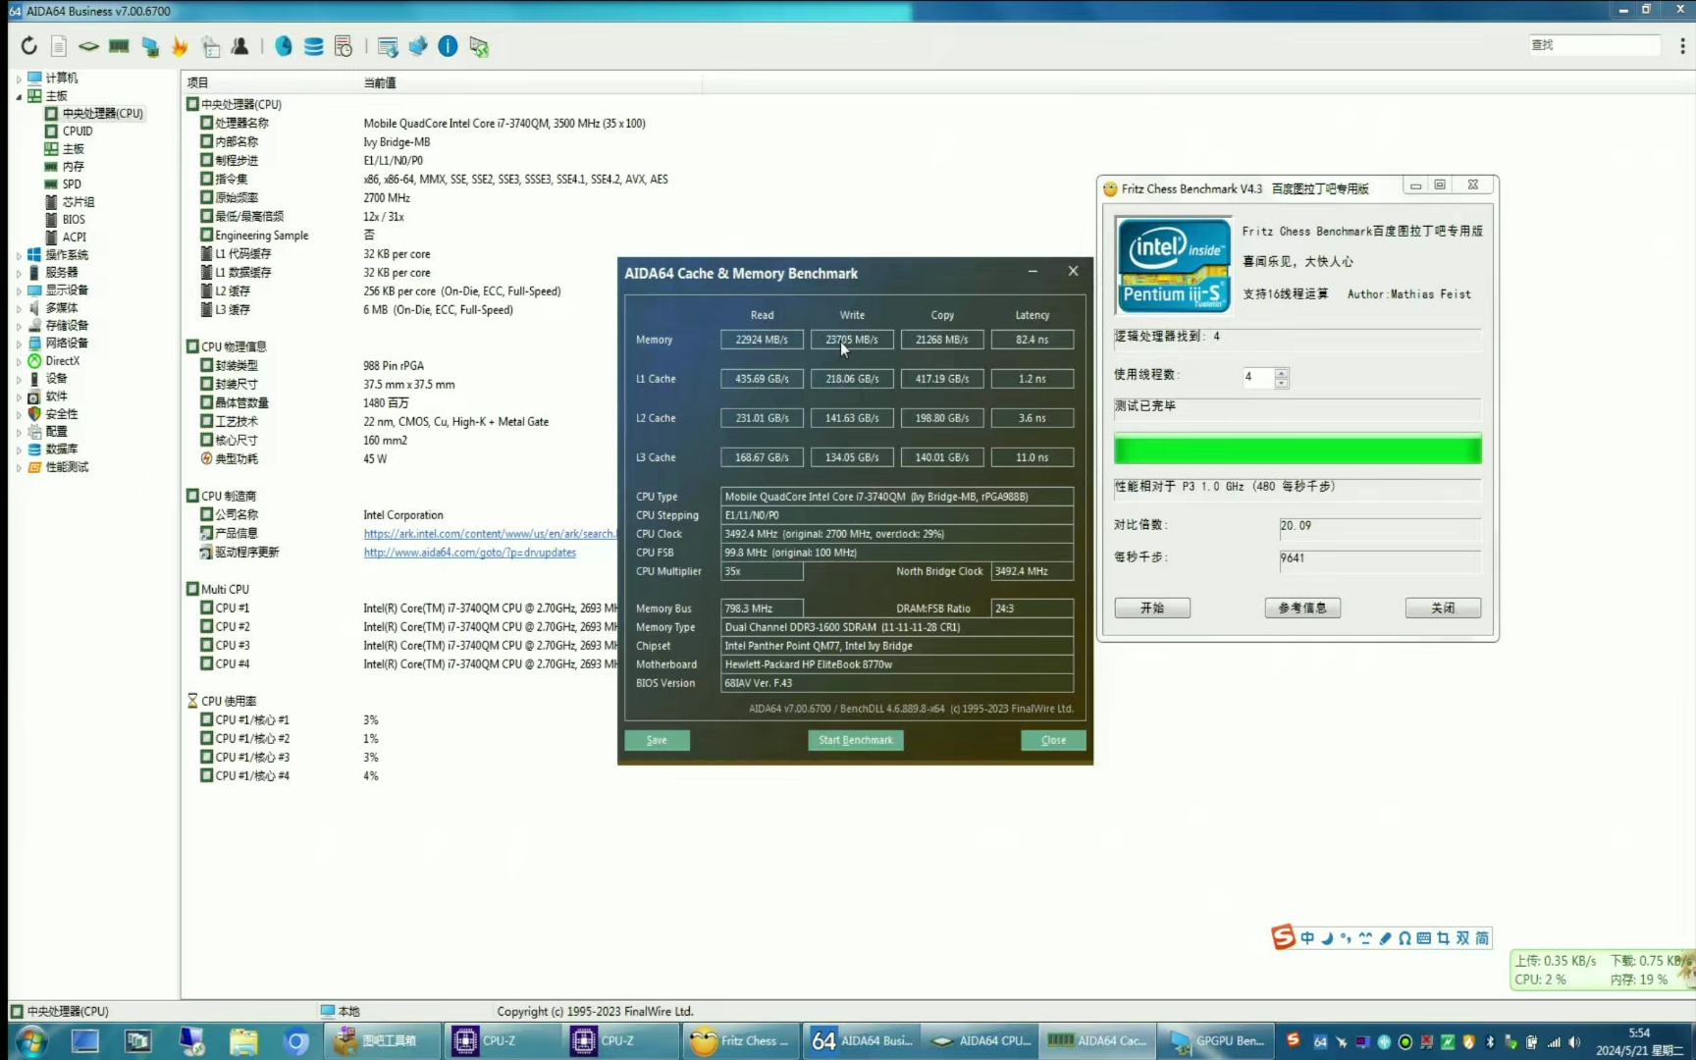Expand the 网络设备 tree node
This screenshot has height=1060, width=1696.
(19, 344)
